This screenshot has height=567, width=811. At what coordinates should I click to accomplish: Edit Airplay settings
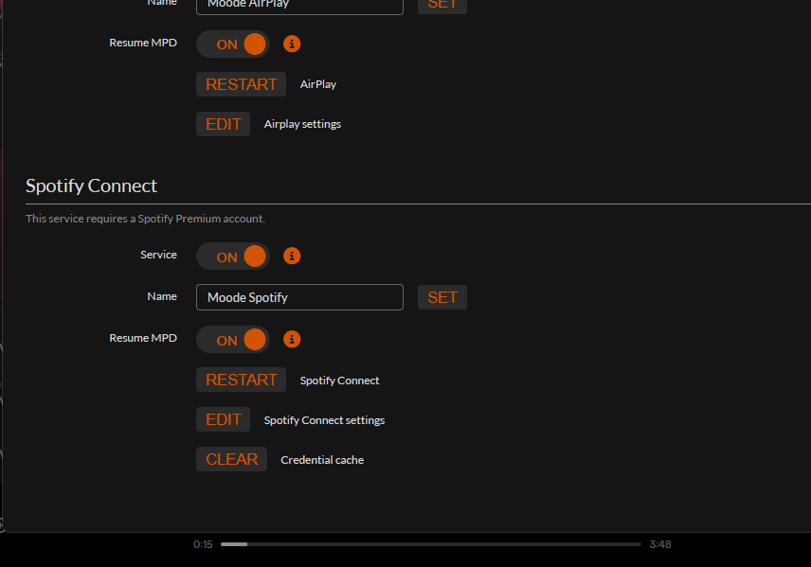pos(223,124)
